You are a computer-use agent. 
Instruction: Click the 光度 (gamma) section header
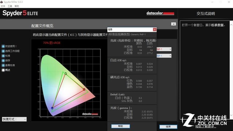(x=121, y=108)
